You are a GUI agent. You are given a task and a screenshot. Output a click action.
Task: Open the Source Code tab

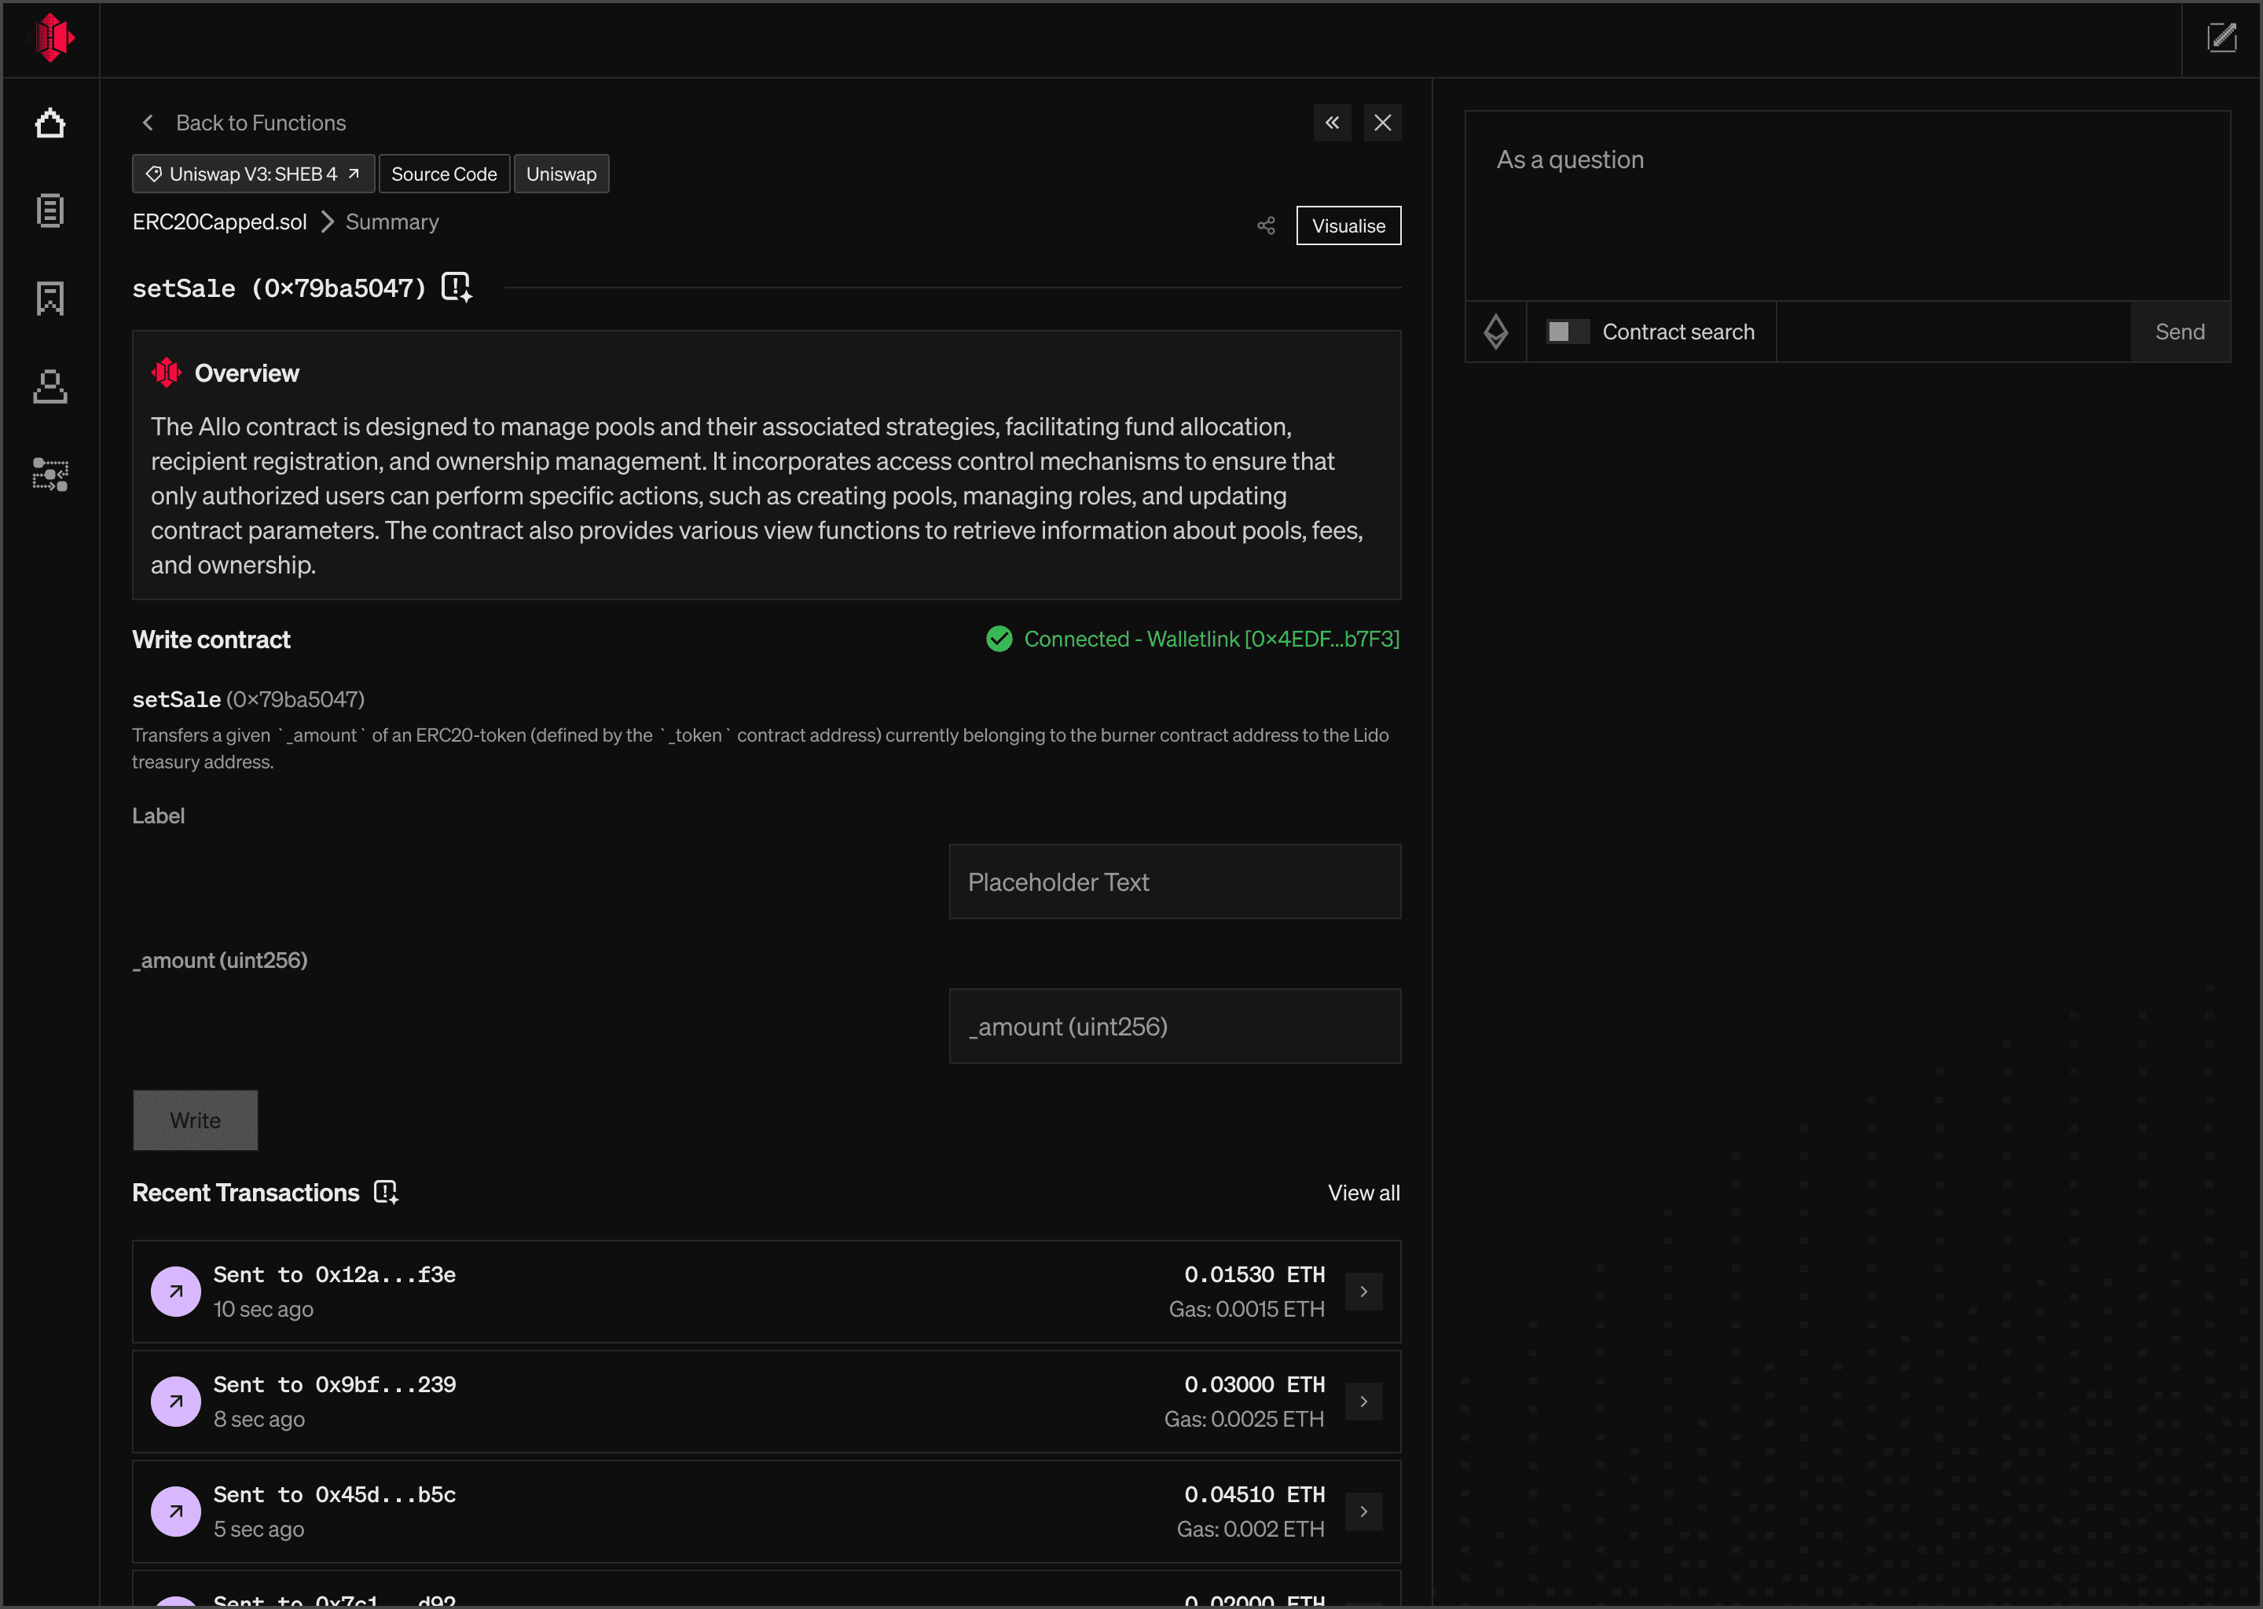(x=443, y=174)
